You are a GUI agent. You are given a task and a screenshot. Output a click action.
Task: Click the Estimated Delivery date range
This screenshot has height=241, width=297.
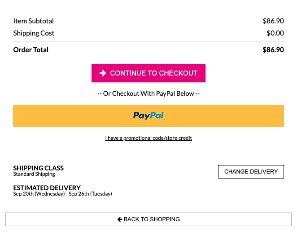pos(62,194)
